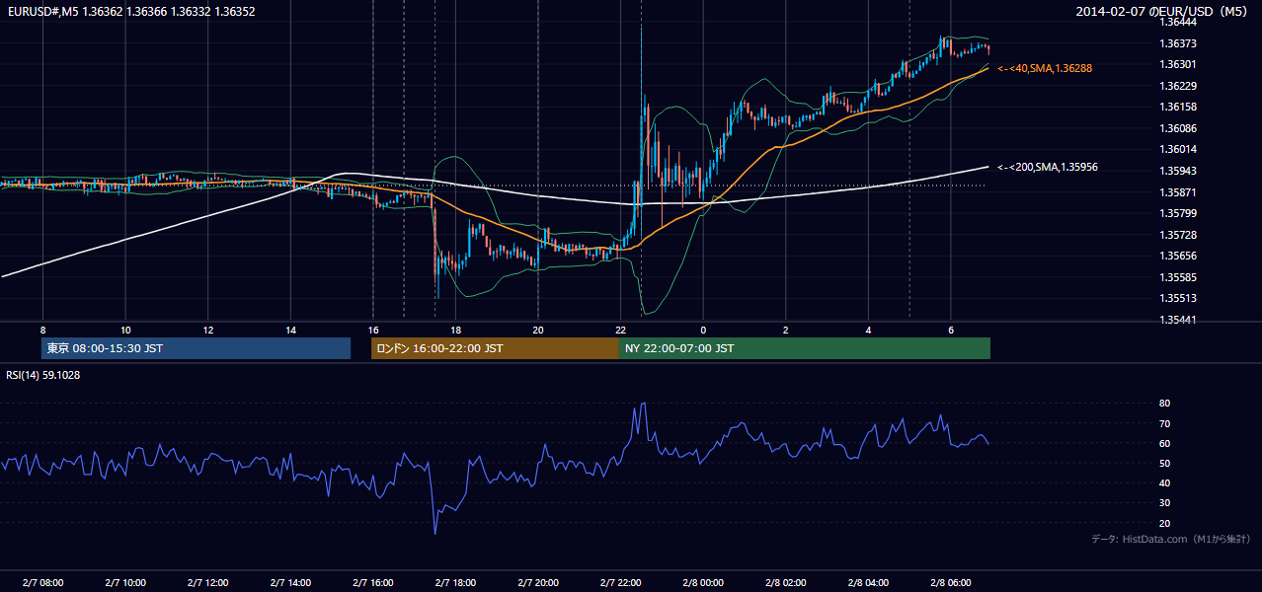Click hour label 18 under price chart
The image size is (1262, 592).
point(455,330)
